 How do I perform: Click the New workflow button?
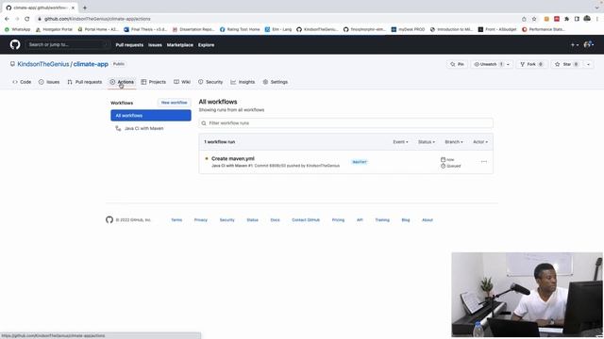click(174, 103)
